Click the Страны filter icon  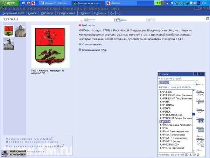[x=200, y=121]
